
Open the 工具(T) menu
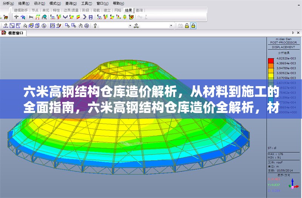pos(86,3)
